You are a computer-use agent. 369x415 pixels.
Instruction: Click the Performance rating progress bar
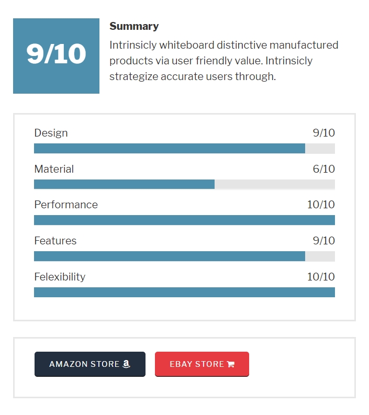point(184,220)
